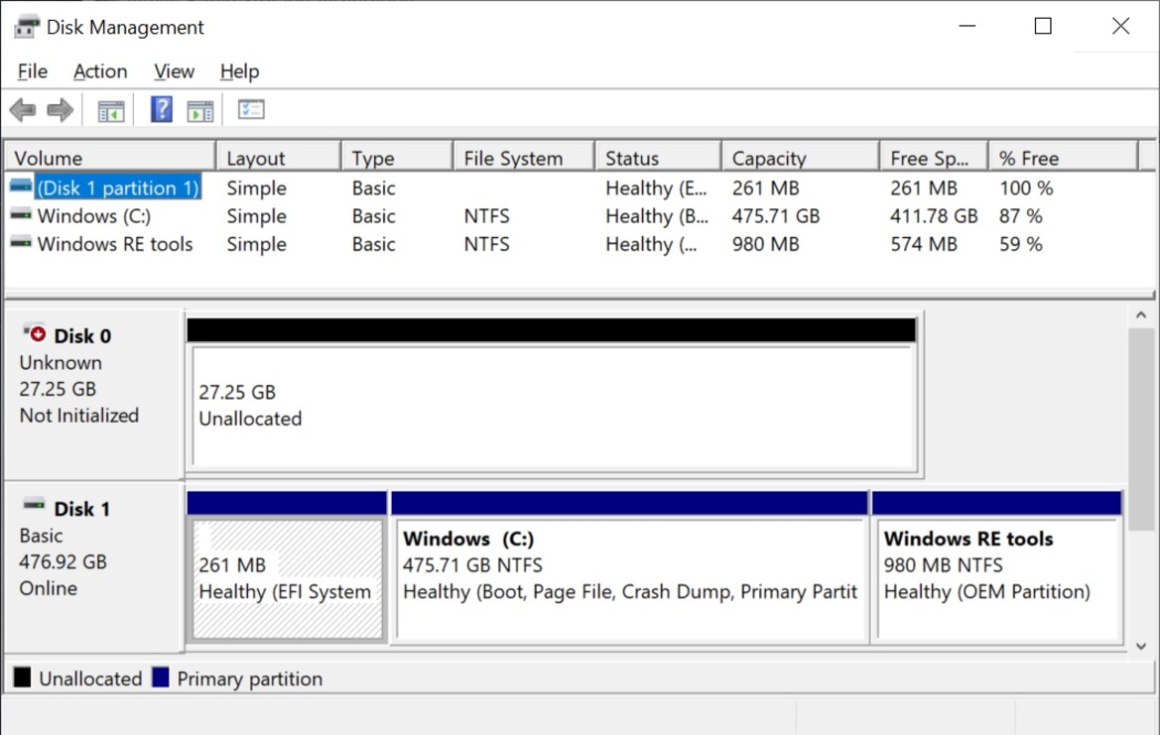
Task: Toggle the Show/Hide Action Pane icon
Action: pyautogui.click(x=199, y=111)
